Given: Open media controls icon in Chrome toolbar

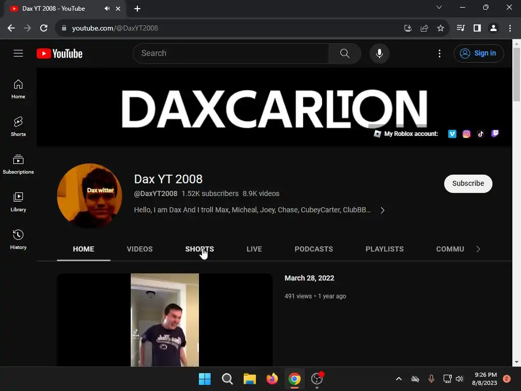Looking at the screenshot, I should 460,29.
